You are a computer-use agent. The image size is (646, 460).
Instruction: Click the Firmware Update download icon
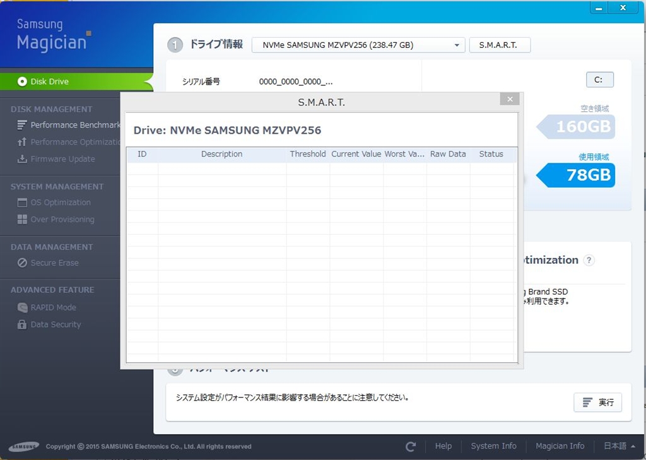point(22,159)
